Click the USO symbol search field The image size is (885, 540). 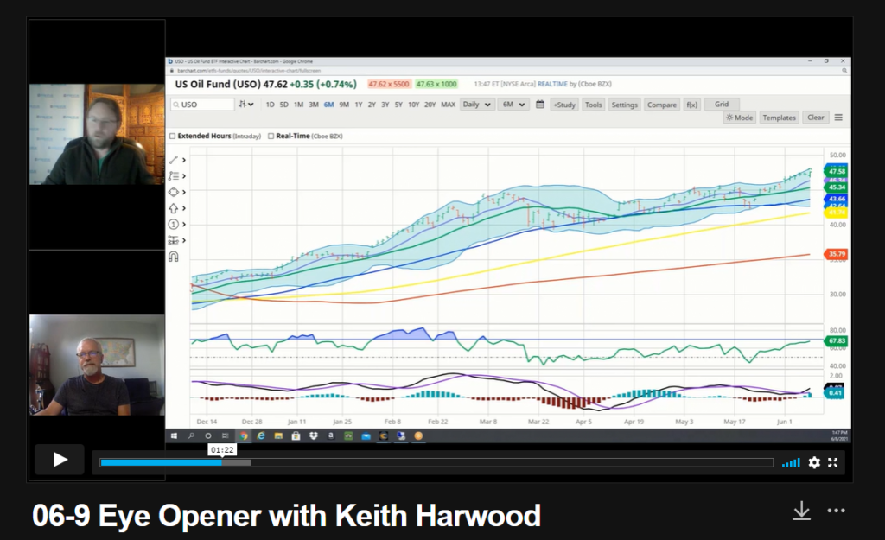202,105
